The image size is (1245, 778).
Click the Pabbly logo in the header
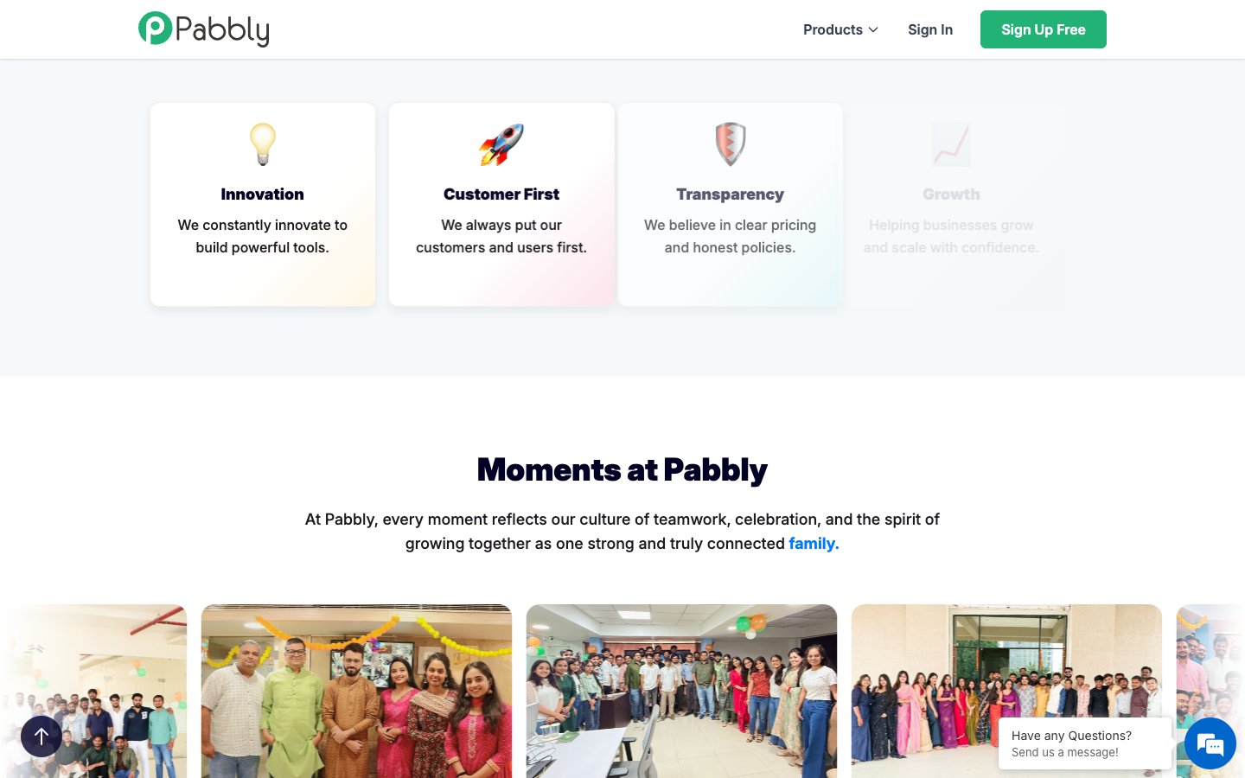coord(204,29)
